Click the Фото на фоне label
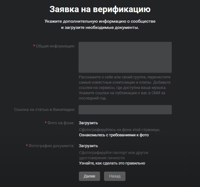Viewport: 200px width, 187px height. 61,123
